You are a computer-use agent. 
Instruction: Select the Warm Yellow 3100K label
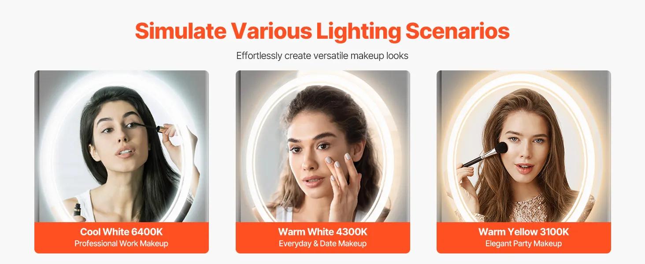(524, 232)
